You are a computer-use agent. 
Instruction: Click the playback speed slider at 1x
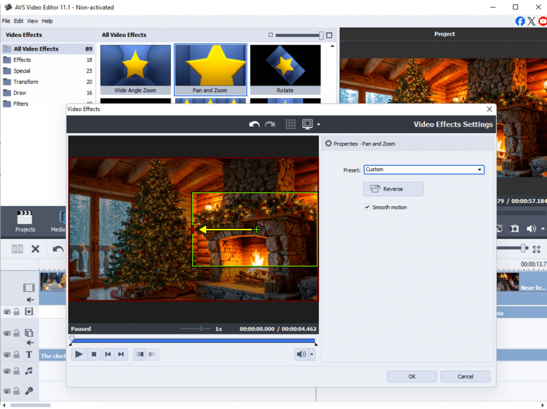coord(201,329)
